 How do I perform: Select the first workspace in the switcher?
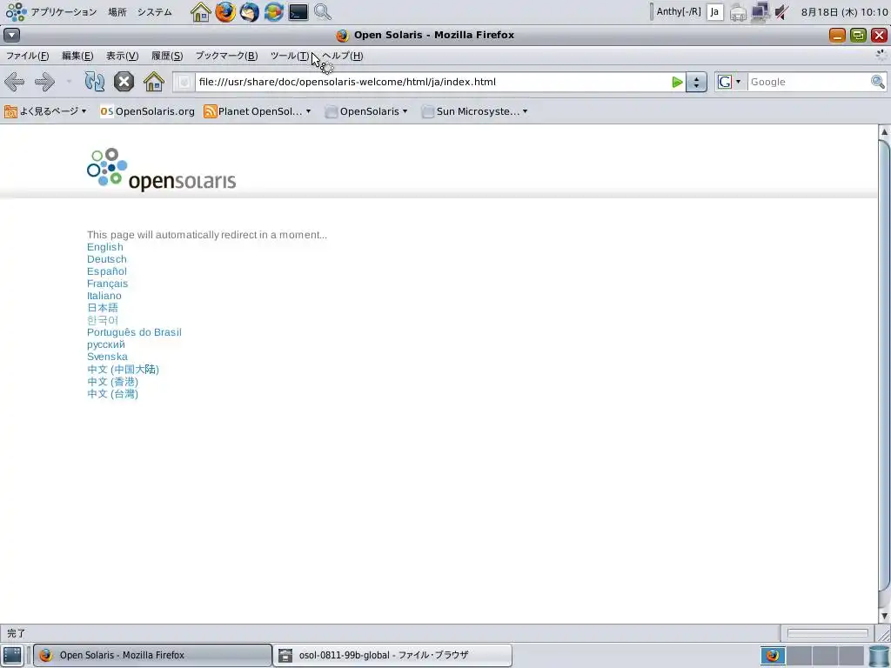click(773, 656)
